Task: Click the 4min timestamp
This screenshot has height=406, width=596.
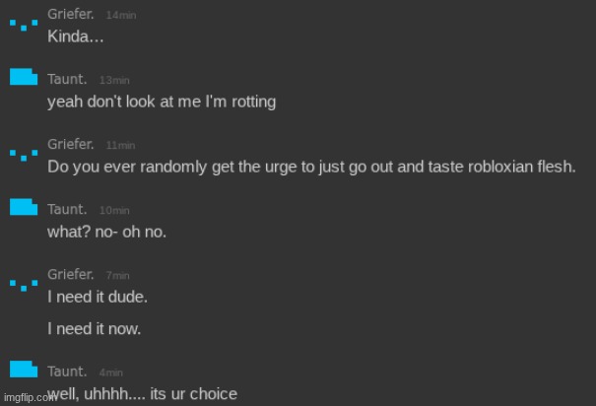Action: point(111,372)
